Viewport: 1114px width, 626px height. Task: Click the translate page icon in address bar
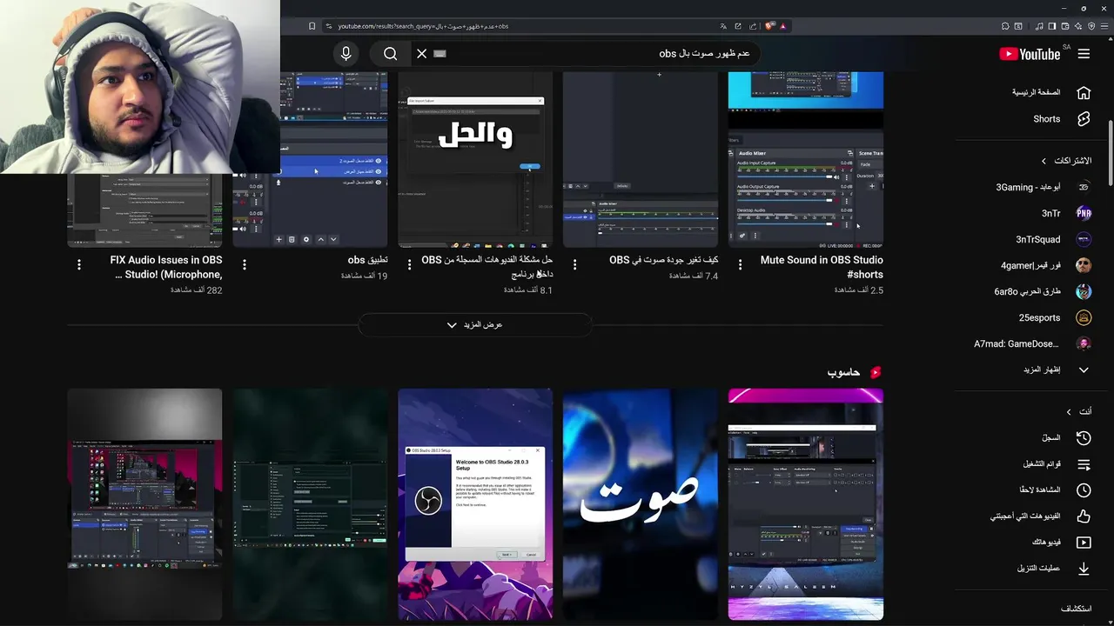pyautogui.click(x=723, y=26)
